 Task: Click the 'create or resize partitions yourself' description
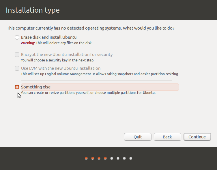point(88,93)
